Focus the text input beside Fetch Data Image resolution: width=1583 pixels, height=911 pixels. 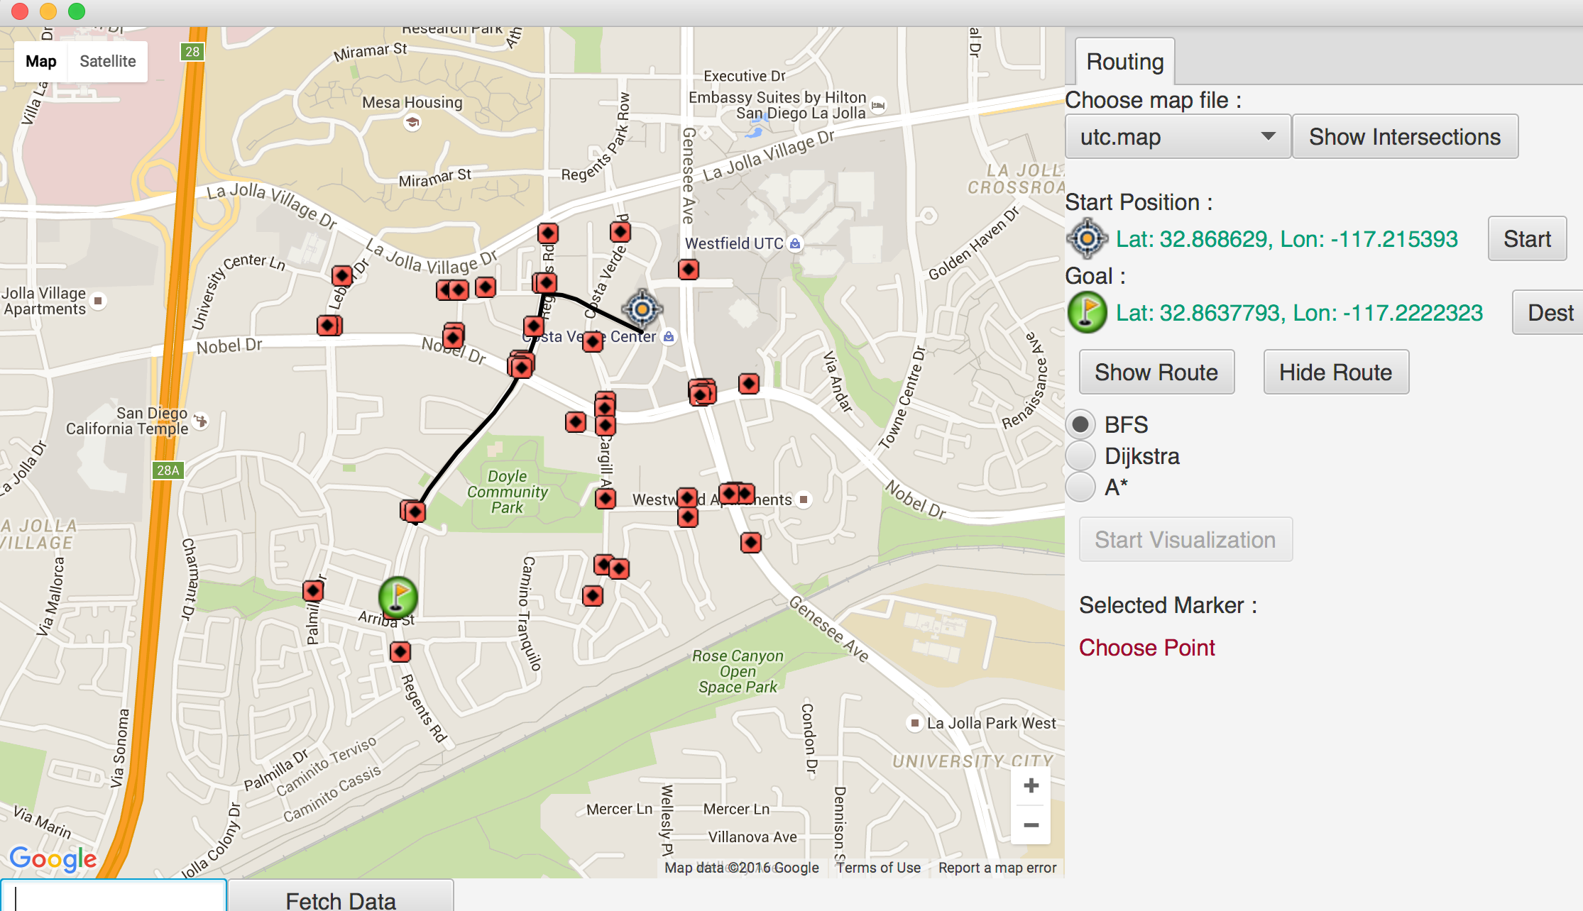tap(114, 897)
